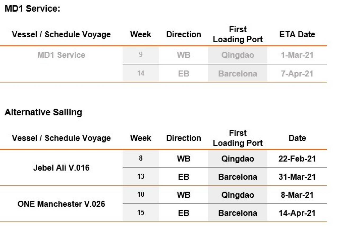Select grayed week 9 cell in MD1 table

point(141,55)
